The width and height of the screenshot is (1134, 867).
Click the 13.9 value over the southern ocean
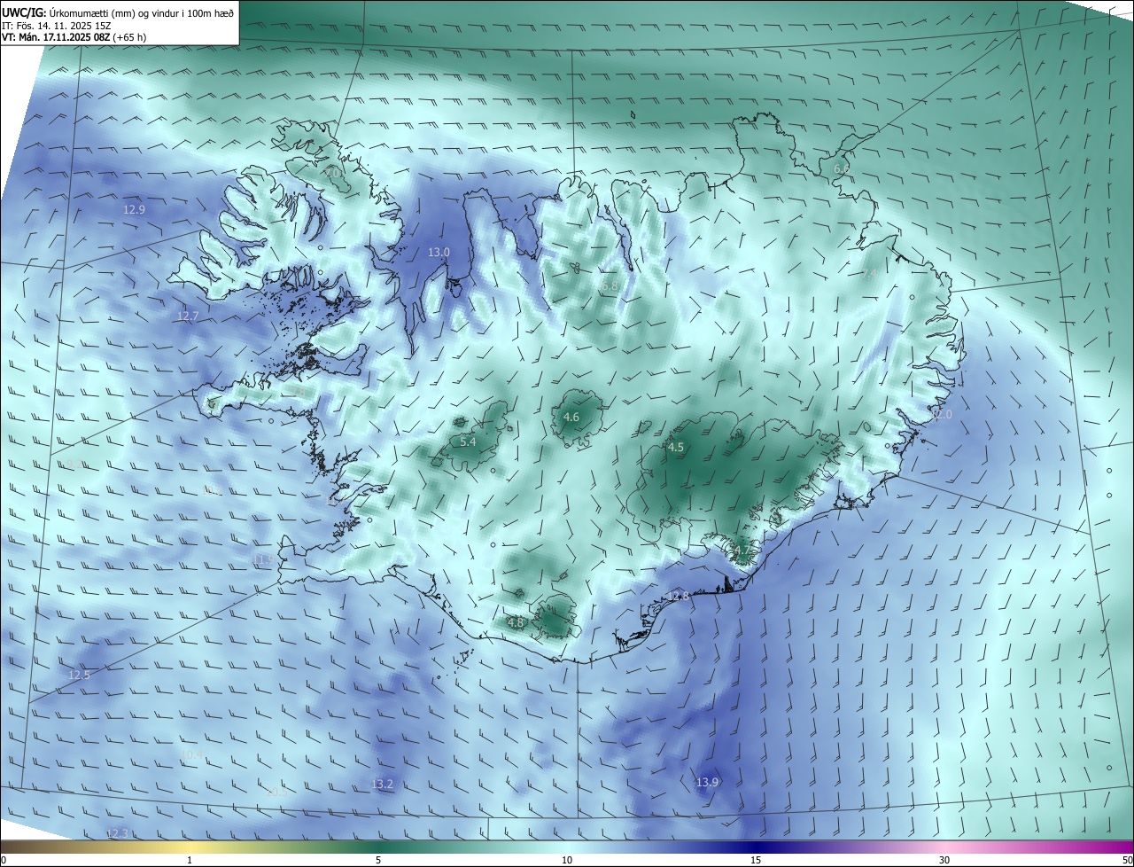(706, 782)
